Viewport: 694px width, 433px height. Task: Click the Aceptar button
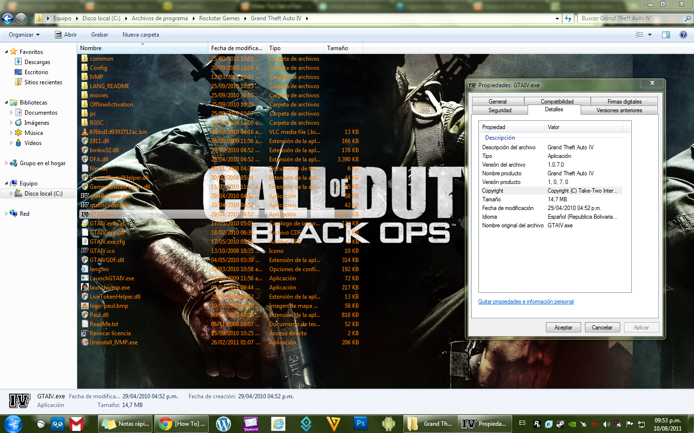tap(563, 328)
